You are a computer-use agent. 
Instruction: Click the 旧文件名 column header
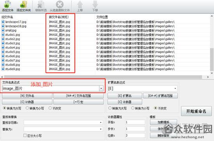(x=7, y=17)
